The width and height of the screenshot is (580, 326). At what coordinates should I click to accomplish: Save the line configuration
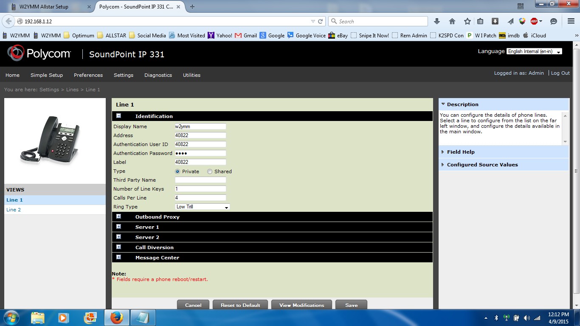tap(351, 305)
